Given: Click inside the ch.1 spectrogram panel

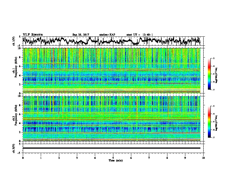Looking at the screenshot, I should point(111,71).
